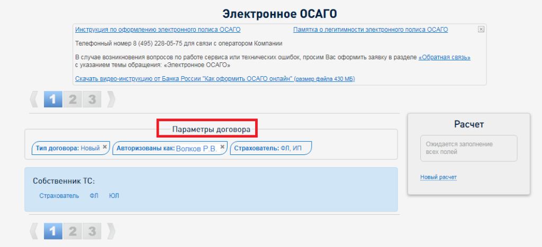The height and width of the screenshot is (247, 542).
Task: Go to step 3 in top pager
Action: (x=92, y=99)
